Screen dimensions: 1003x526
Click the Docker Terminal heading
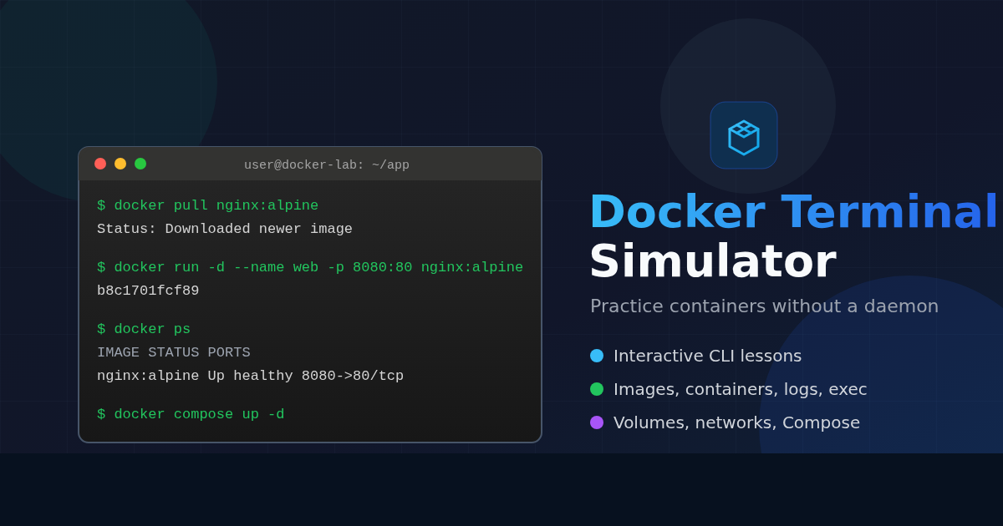click(x=794, y=211)
